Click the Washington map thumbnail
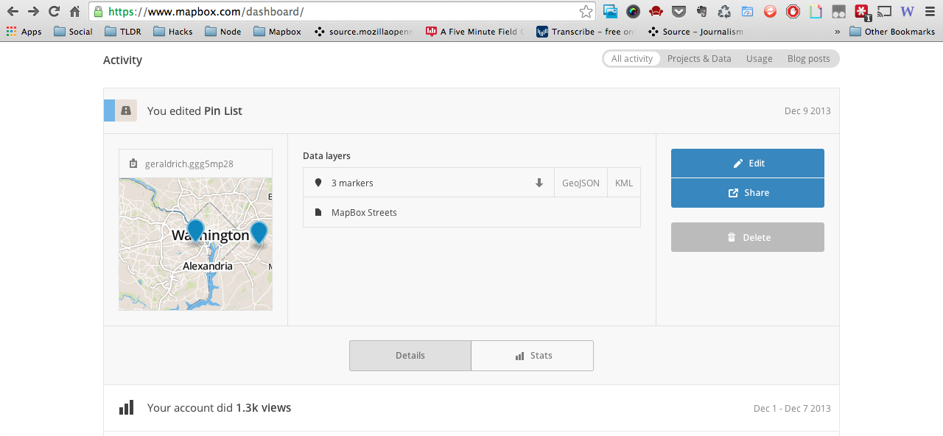Viewport: 943px width, 436px height. point(196,245)
